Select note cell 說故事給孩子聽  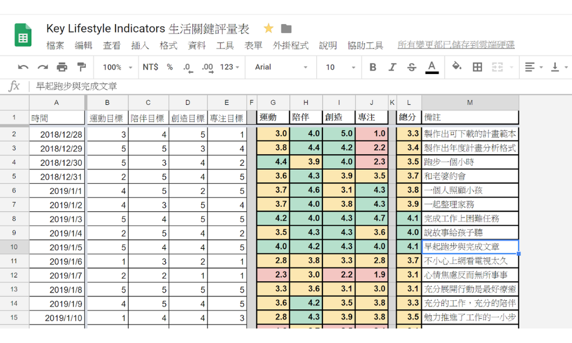[470, 233]
